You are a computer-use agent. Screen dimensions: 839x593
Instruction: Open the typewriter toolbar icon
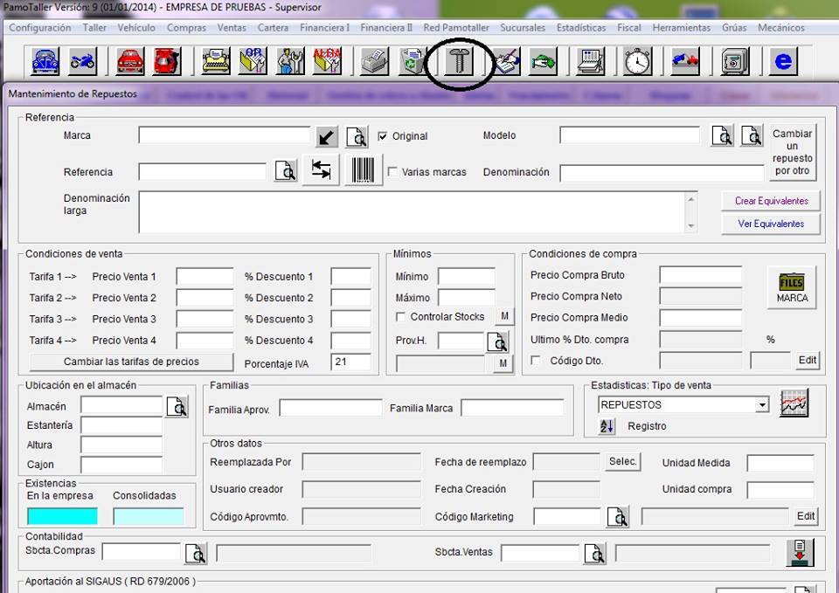(216, 61)
